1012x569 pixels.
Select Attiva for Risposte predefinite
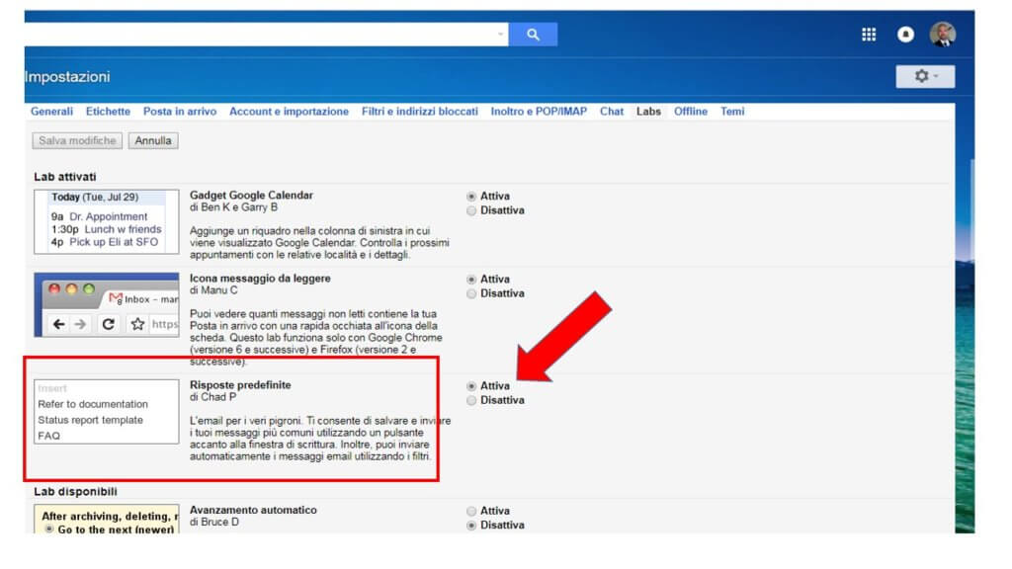(471, 386)
